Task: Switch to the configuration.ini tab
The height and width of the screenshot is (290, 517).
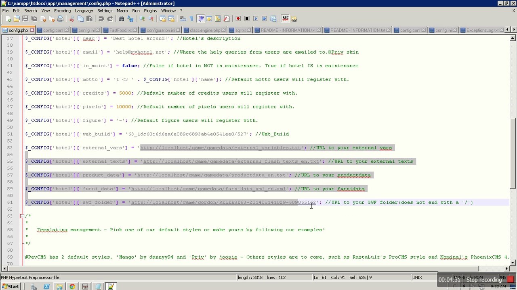Action: [x=159, y=30]
